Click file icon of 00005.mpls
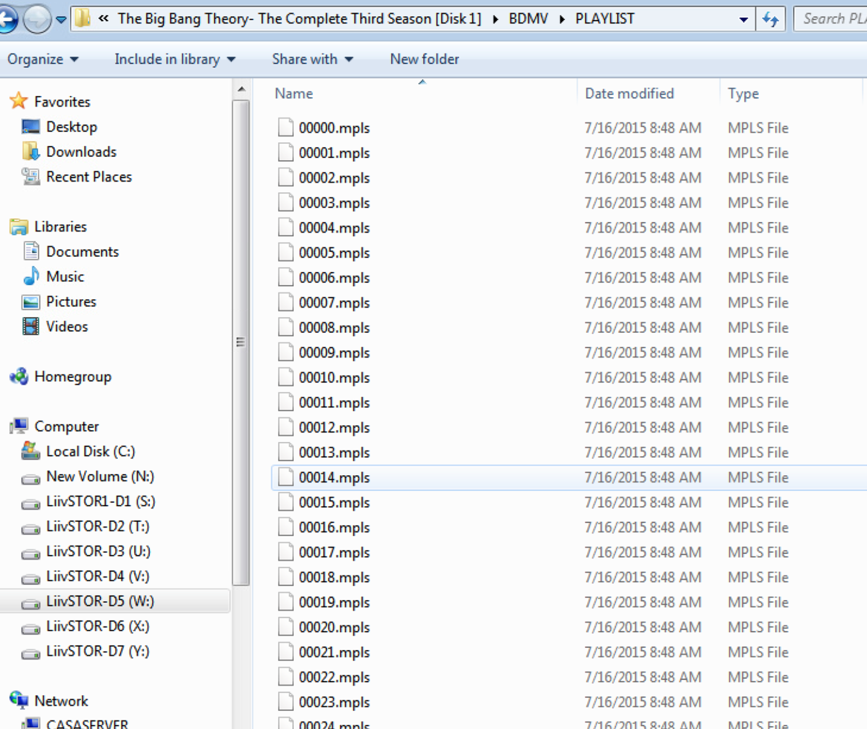Image resolution: width=867 pixels, height=729 pixels. pos(285,253)
